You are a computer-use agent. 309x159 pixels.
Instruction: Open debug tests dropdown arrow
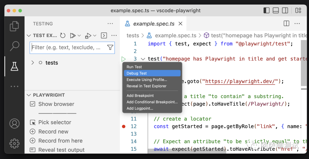click(95, 36)
